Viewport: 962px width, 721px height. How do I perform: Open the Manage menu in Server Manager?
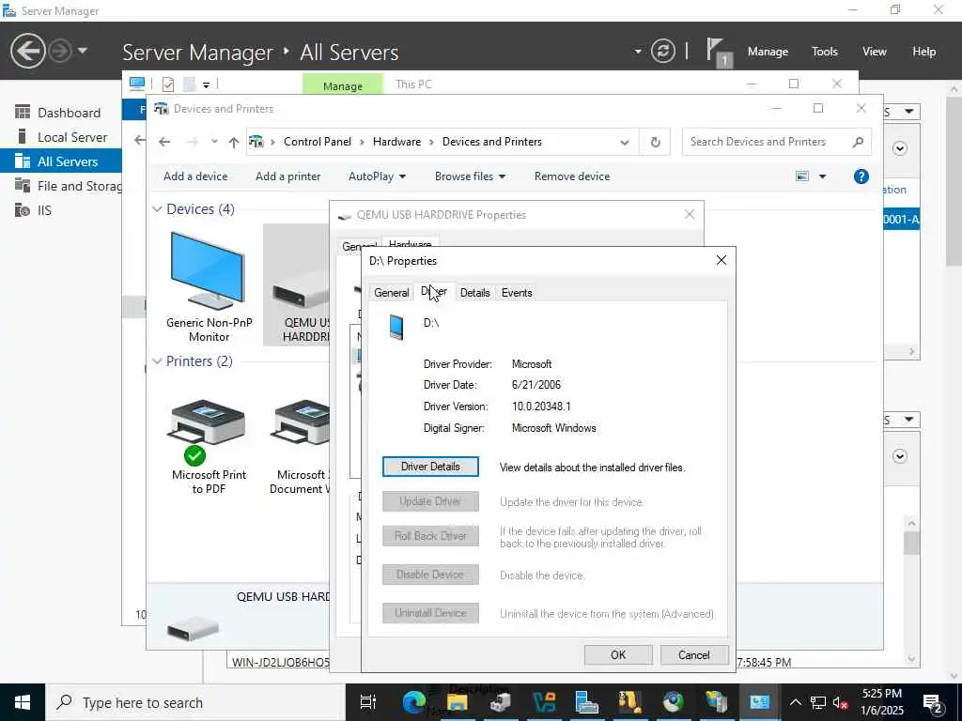tap(768, 52)
